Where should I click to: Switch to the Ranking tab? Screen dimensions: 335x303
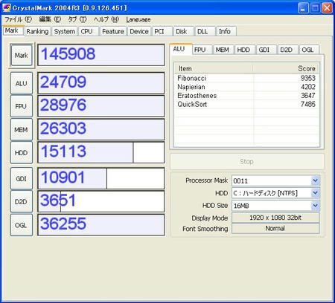click(x=37, y=31)
